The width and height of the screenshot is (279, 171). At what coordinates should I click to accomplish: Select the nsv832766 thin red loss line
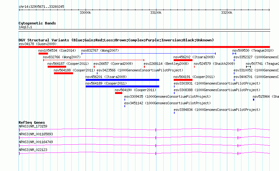point(94,60)
